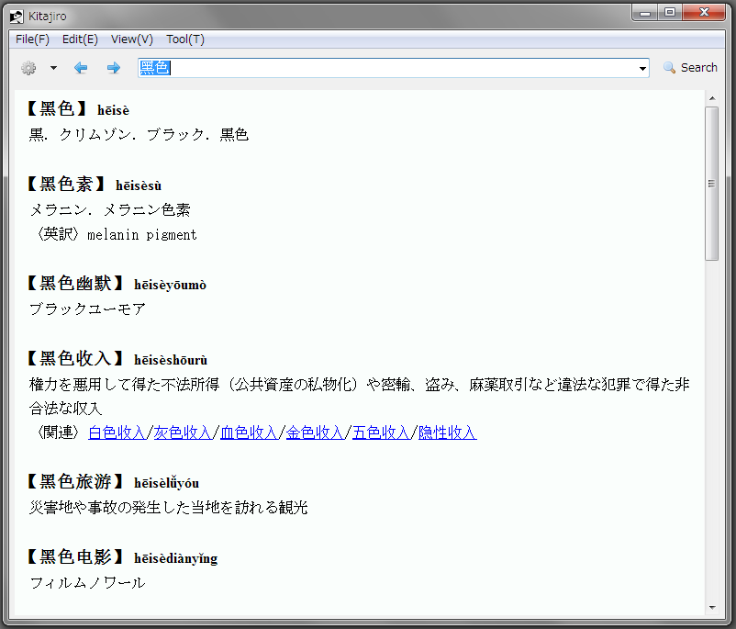Click the vertical scrollbar thumb
The height and width of the screenshot is (629, 736).
point(712,184)
